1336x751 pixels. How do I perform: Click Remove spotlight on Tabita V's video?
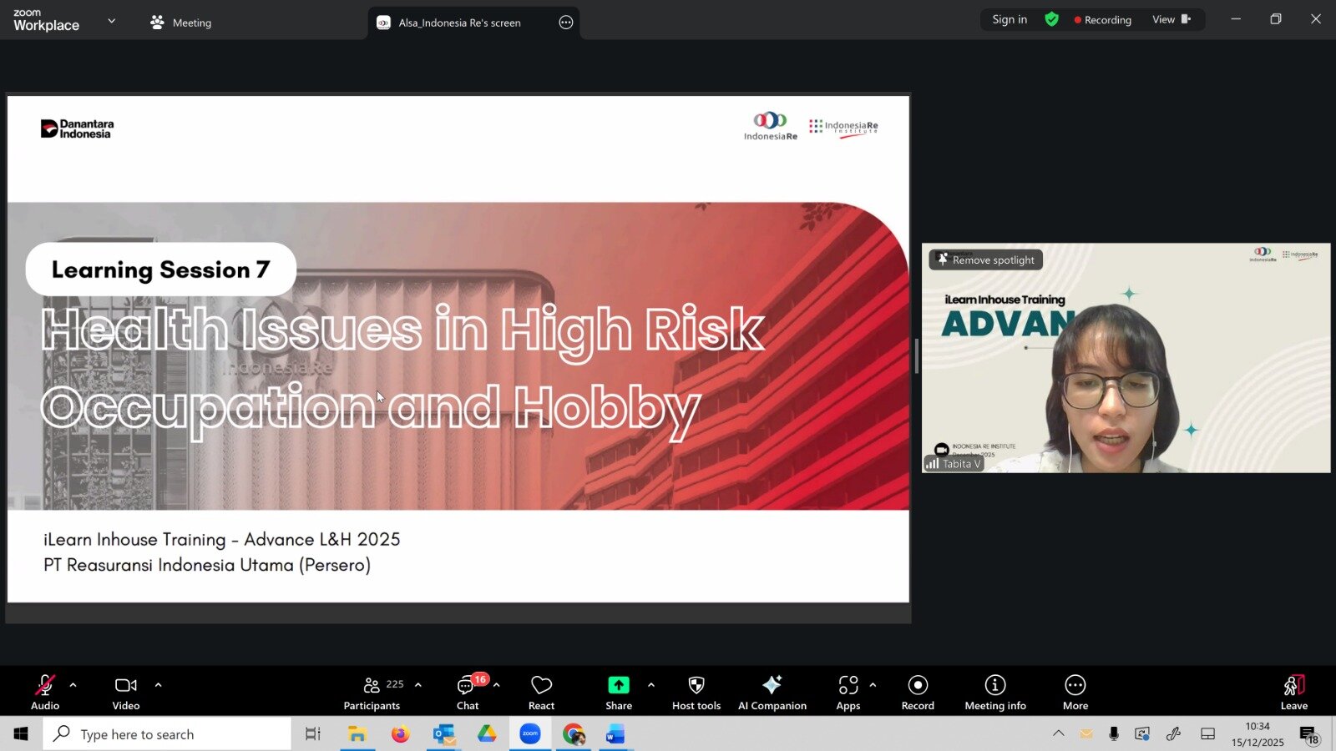click(x=985, y=260)
